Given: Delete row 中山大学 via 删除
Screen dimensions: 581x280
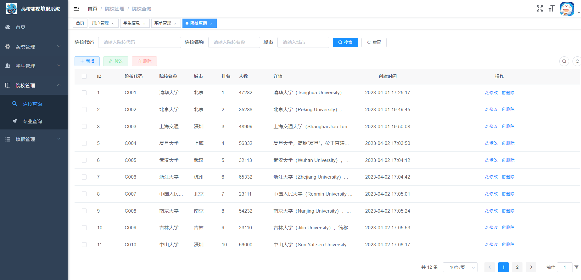Looking at the screenshot, I should pos(508,244).
